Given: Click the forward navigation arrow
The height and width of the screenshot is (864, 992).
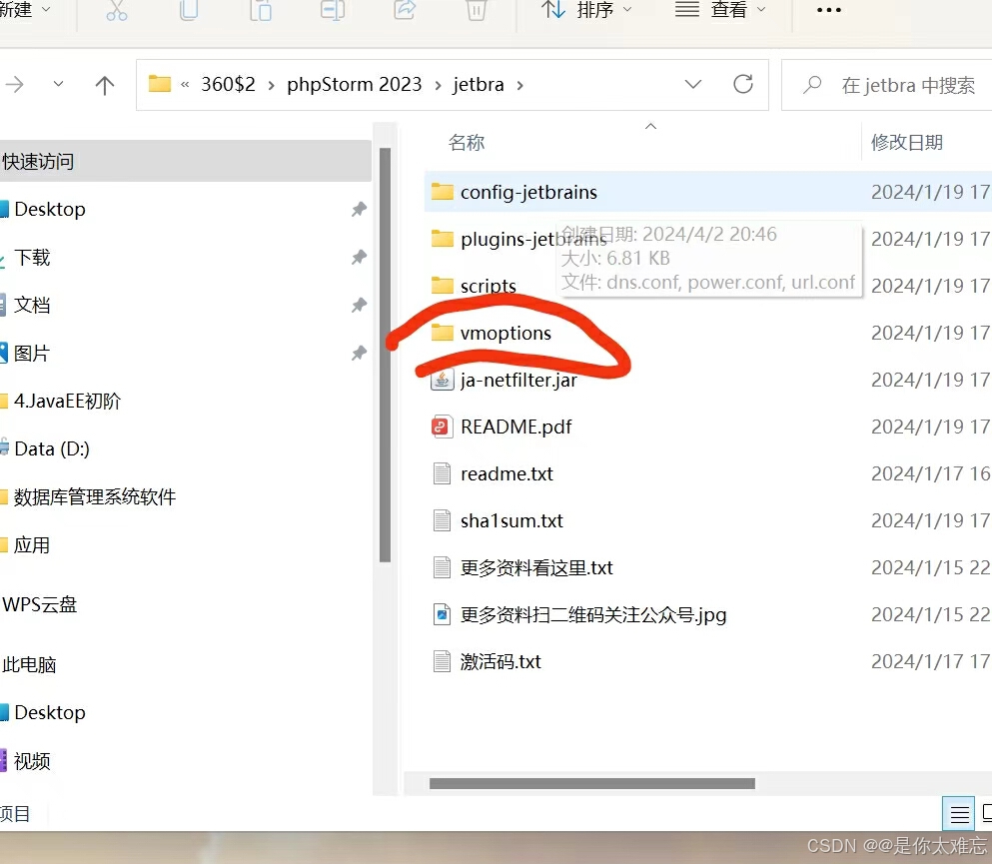Looking at the screenshot, I should tap(15, 84).
